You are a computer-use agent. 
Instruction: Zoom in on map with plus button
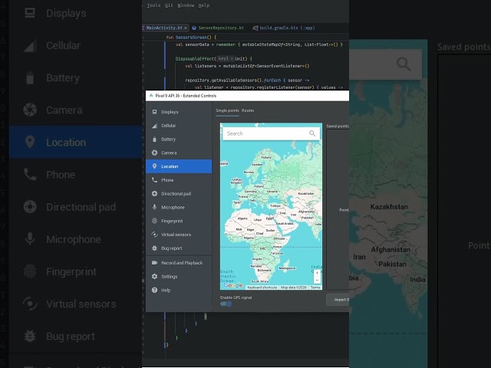tap(317, 273)
